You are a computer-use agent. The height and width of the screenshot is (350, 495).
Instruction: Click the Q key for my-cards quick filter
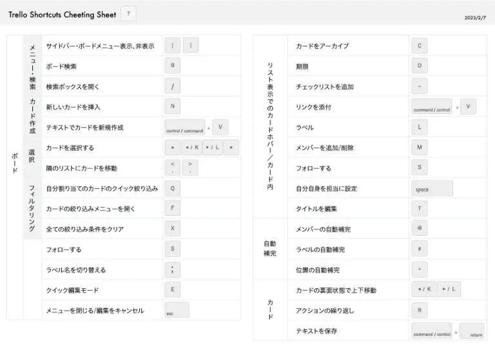172,188
